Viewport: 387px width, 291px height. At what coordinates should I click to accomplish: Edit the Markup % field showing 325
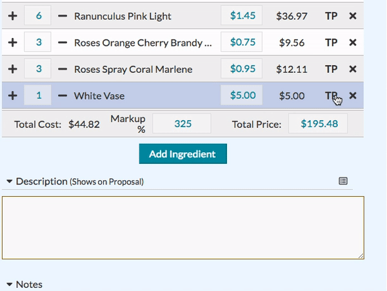coord(182,123)
